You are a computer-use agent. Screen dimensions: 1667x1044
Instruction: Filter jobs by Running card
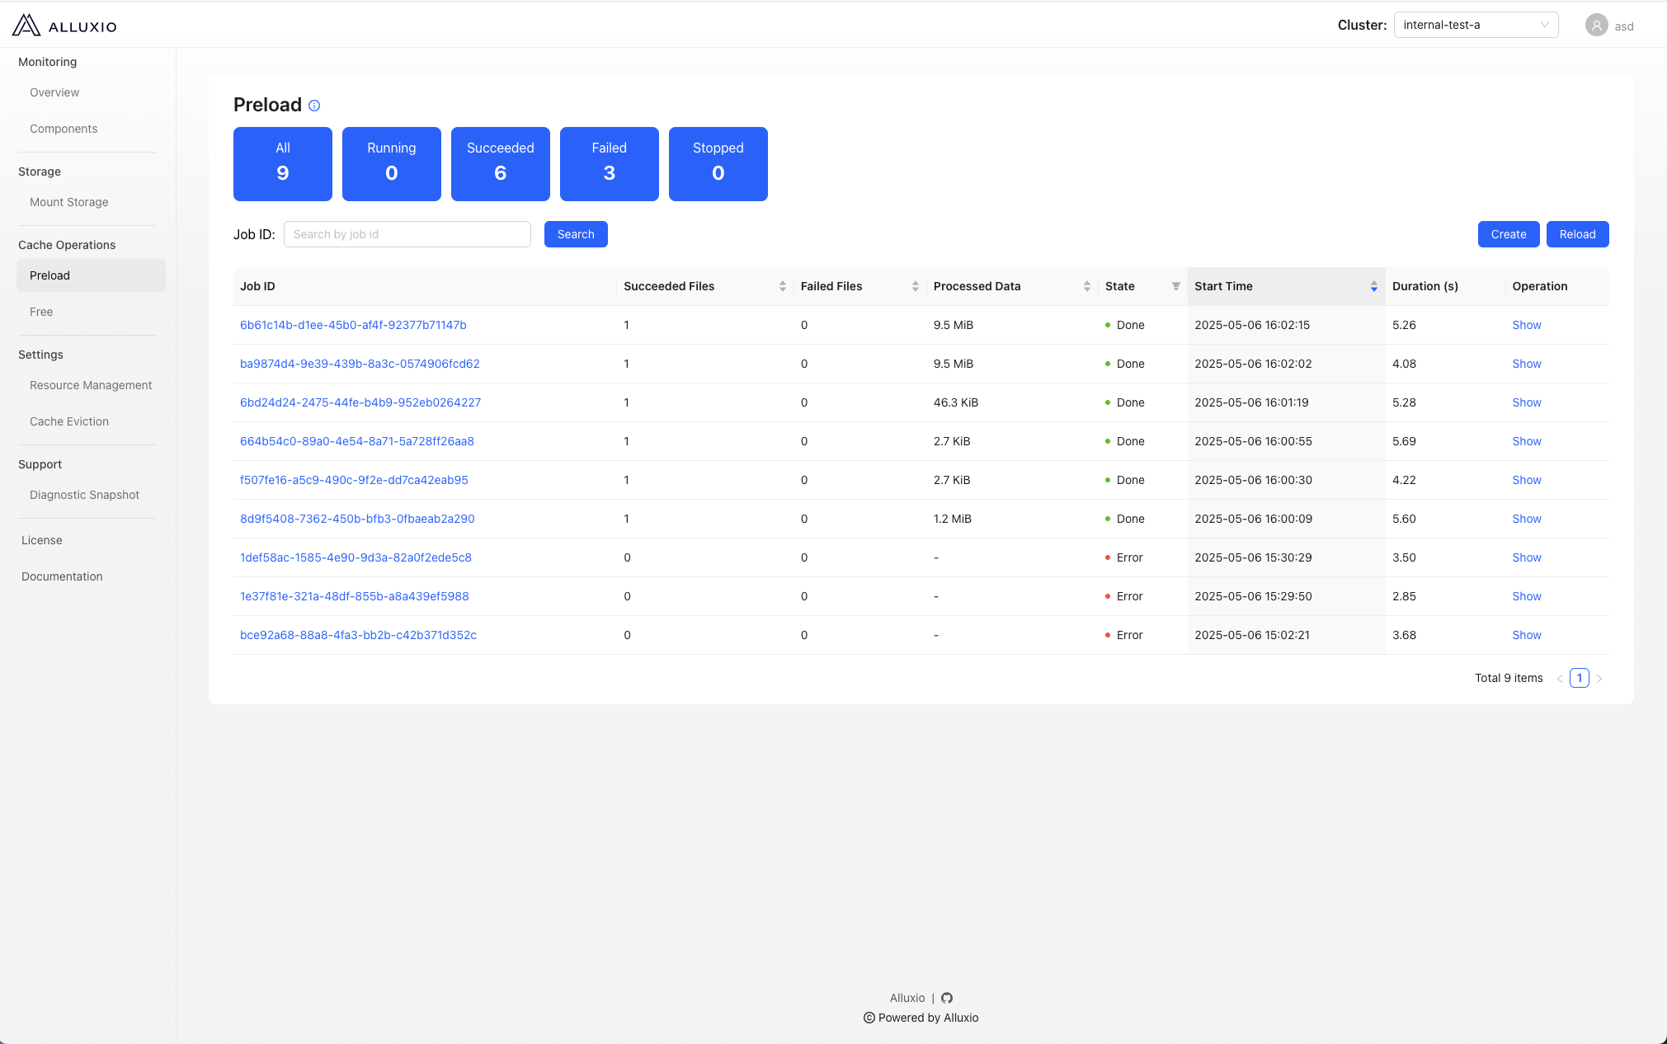point(391,163)
